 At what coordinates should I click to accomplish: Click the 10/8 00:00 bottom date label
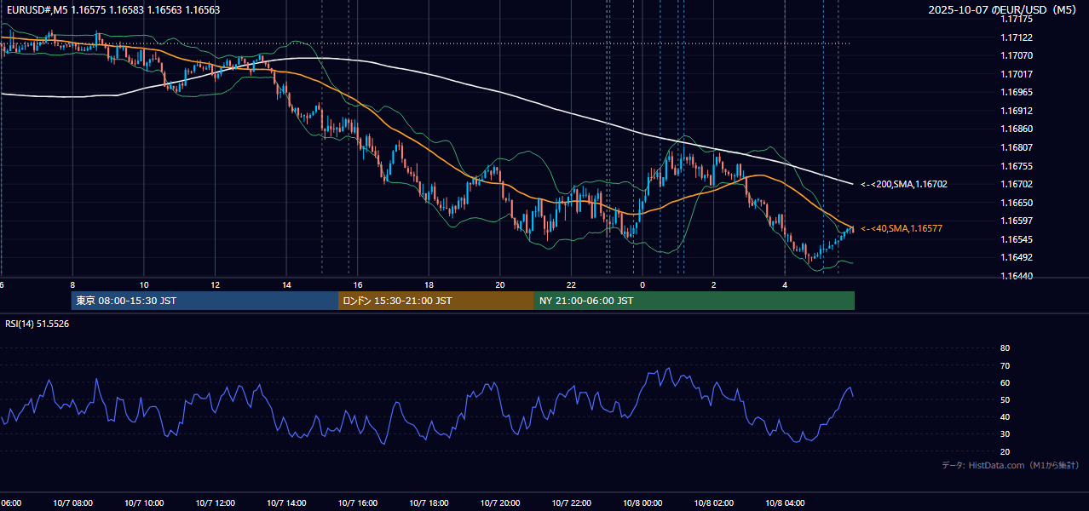pyautogui.click(x=642, y=503)
